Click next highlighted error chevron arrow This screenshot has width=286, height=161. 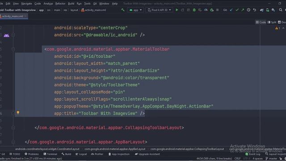[x=283, y=28]
